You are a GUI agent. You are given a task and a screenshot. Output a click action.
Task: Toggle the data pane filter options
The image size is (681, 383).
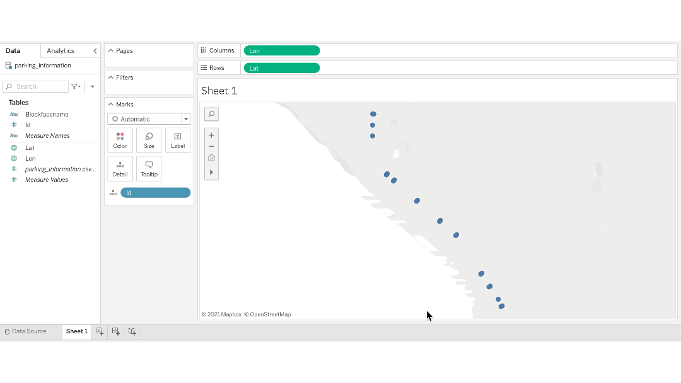point(76,86)
